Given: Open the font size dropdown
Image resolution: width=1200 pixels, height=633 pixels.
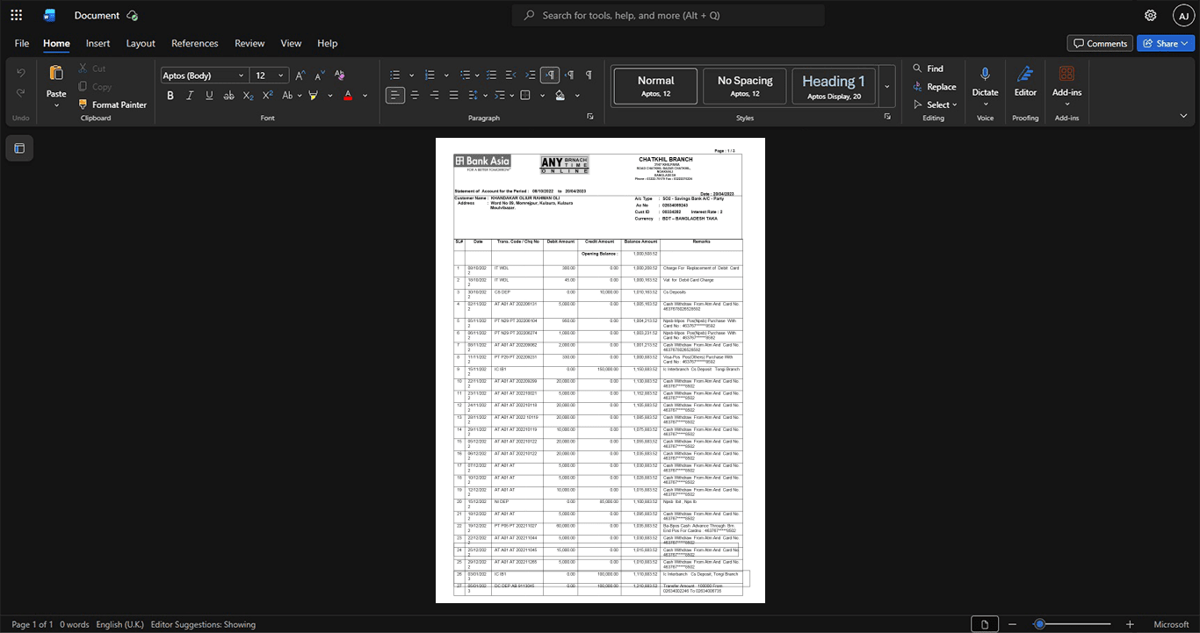Looking at the screenshot, I should (x=281, y=76).
